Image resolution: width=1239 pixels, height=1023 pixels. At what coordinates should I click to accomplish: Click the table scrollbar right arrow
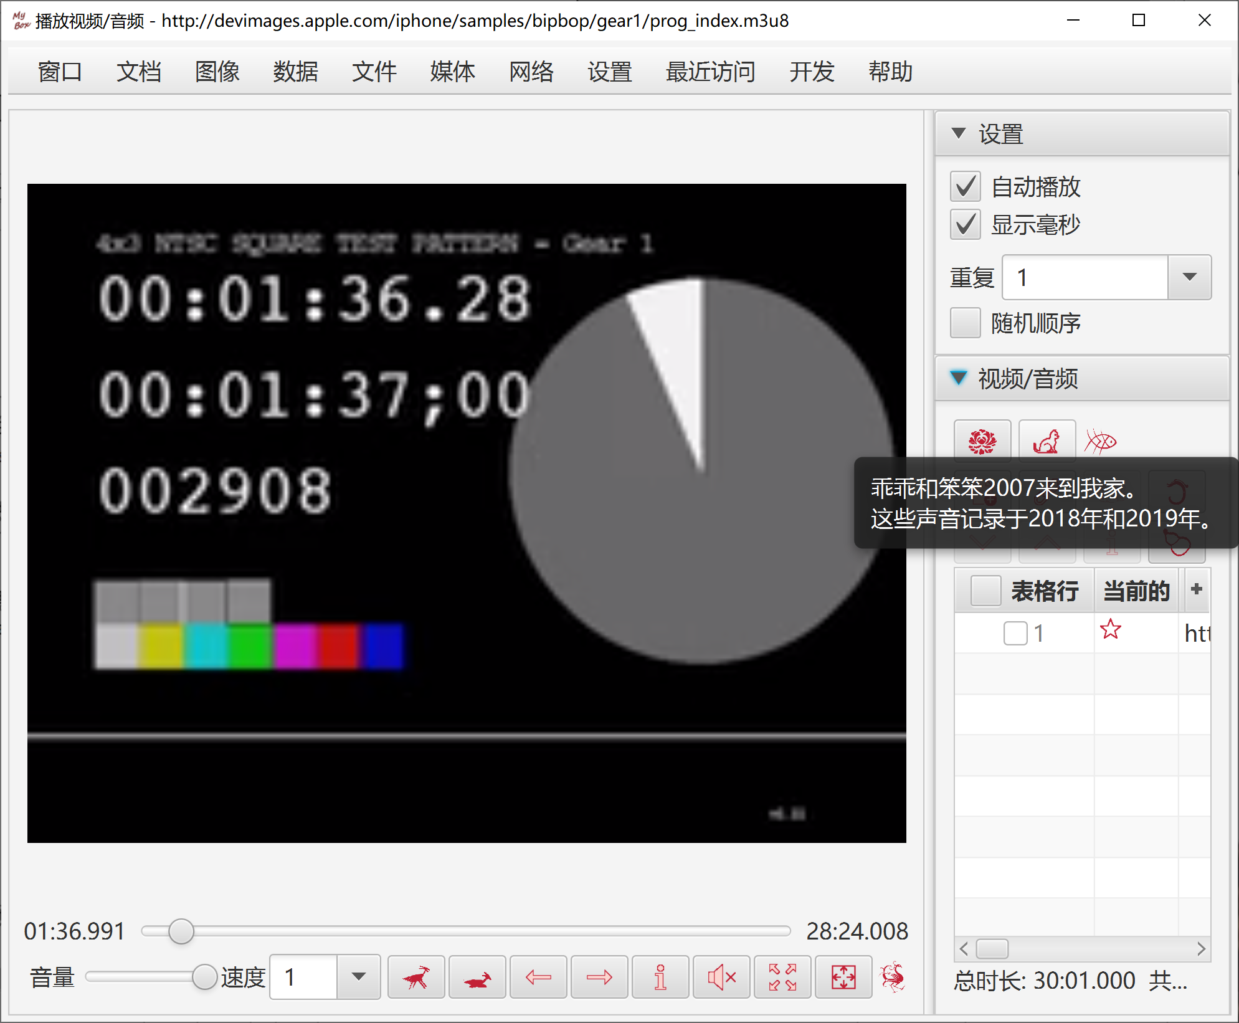click(1202, 948)
